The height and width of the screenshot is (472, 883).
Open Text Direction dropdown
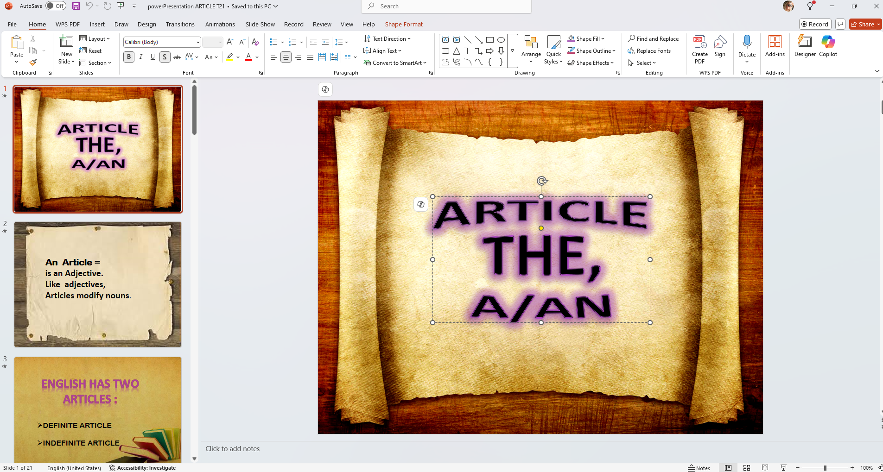(388, 39)
